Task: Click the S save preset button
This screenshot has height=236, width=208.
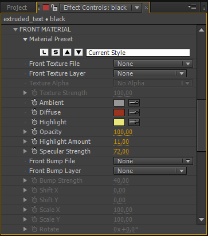Action: (x=56, y=52)
